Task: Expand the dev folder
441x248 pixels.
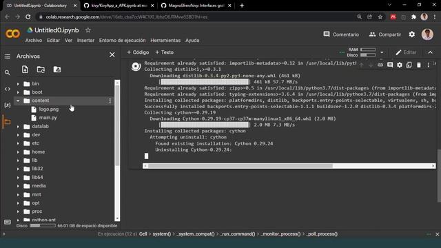Action: [x=18, y=135]
